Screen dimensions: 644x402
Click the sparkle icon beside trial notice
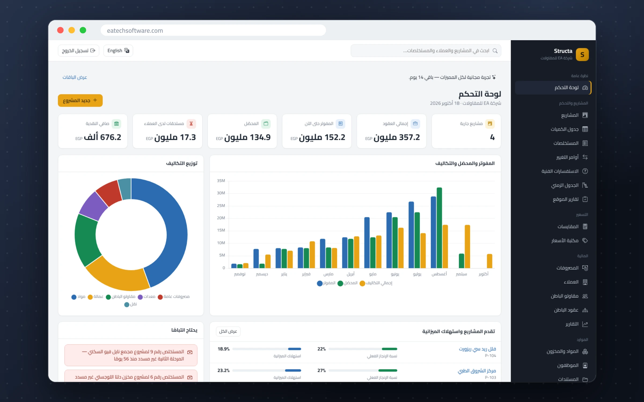tap(494, 77)
